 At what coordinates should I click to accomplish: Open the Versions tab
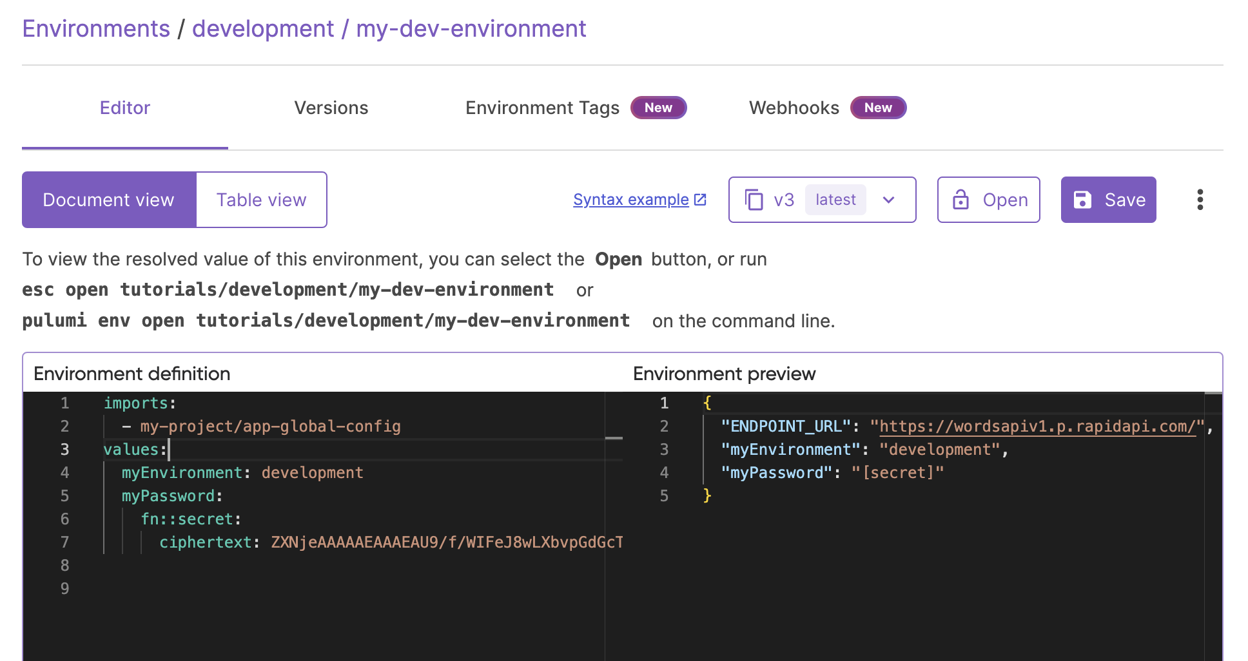click(331, 108)
